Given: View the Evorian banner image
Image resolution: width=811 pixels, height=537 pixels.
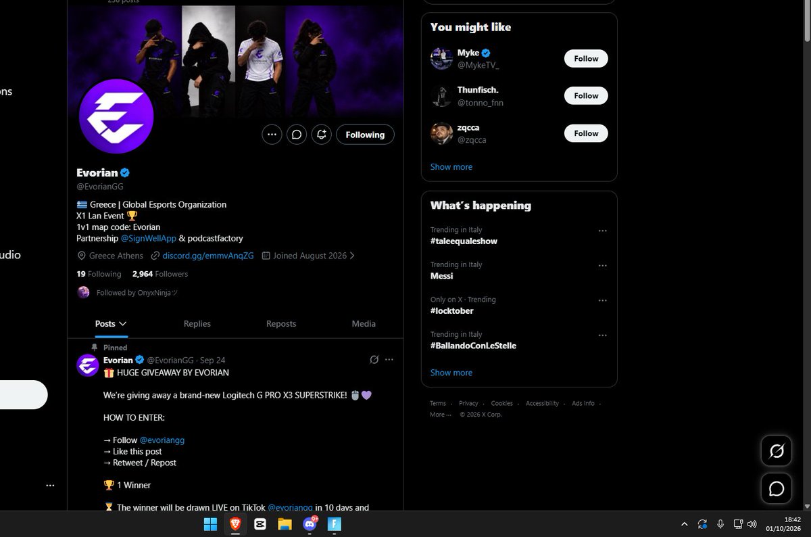Looking at the screenshot, I should 235,61.
